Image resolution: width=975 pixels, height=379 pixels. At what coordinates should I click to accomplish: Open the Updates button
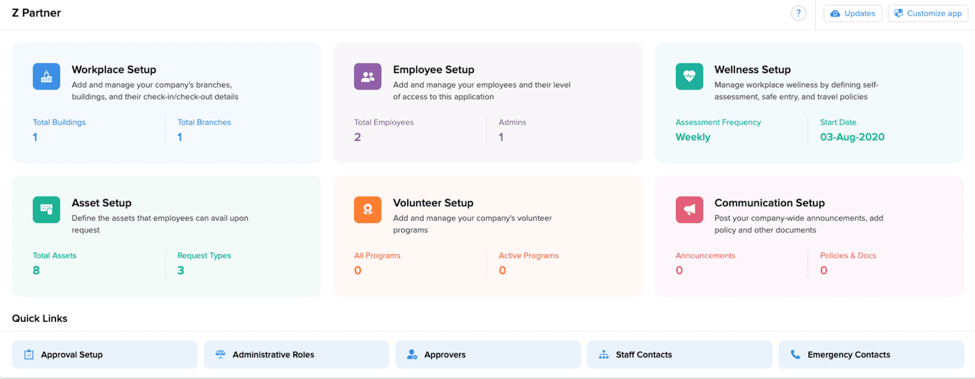tap(853, 13)
